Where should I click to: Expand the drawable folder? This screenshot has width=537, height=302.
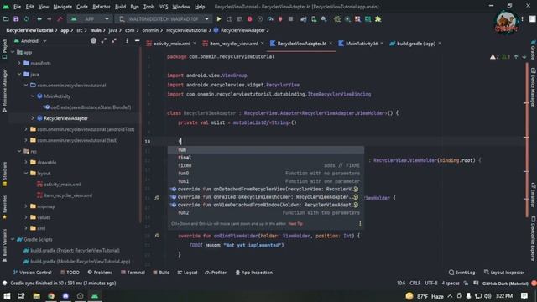point(26,162)
